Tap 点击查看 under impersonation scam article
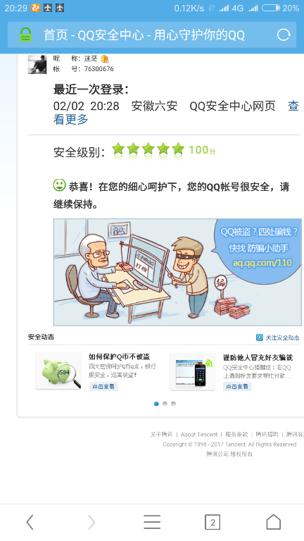The width and height of the screenshot is (304, 541). (x=237, y=387)
